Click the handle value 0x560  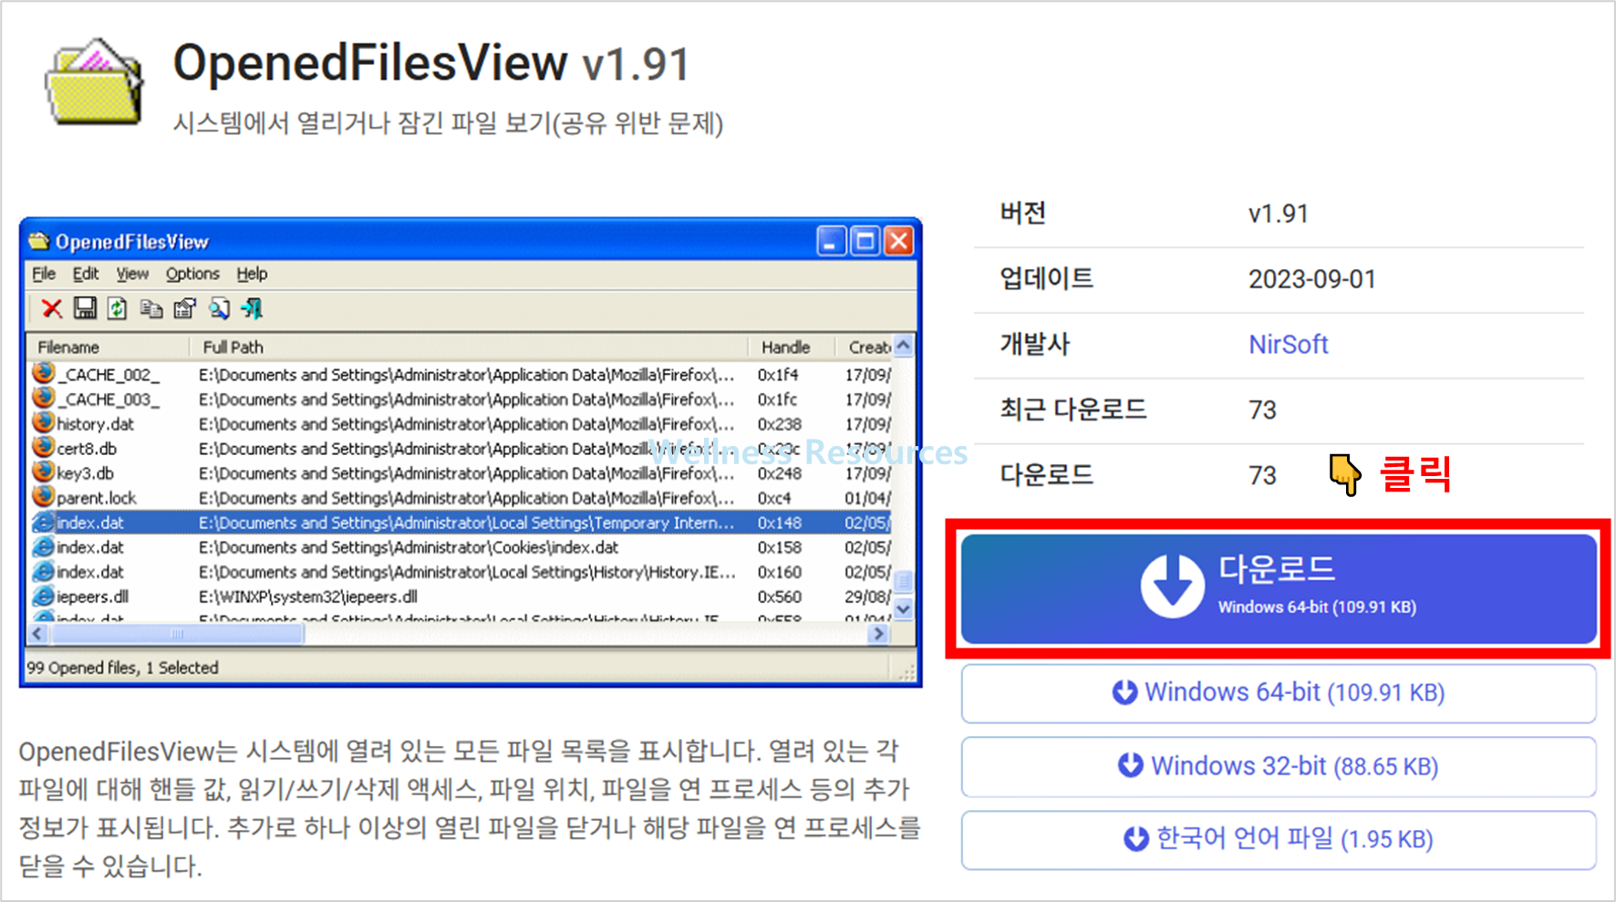[780, 596]
